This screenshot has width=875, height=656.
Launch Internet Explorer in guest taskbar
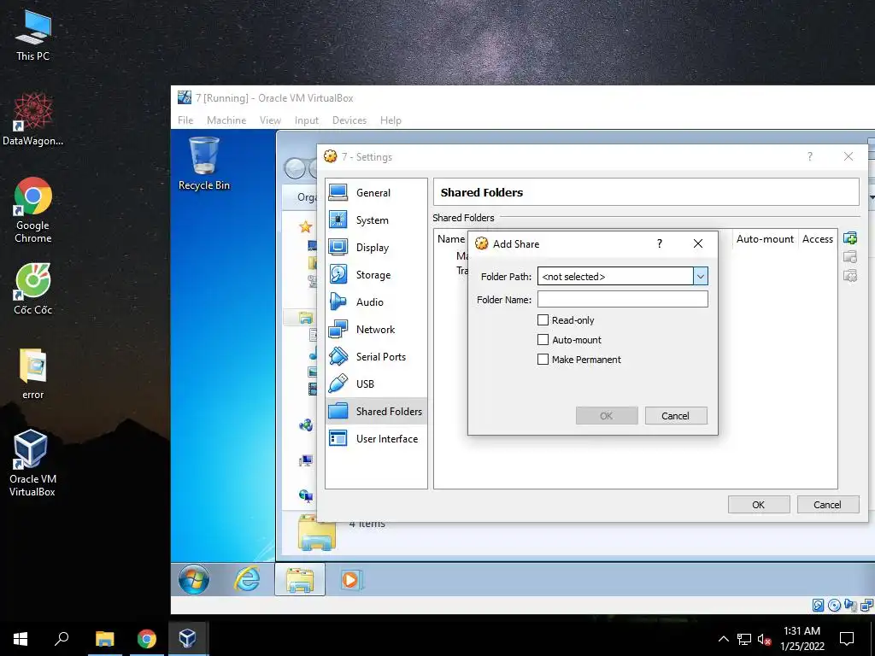(247, 579)
